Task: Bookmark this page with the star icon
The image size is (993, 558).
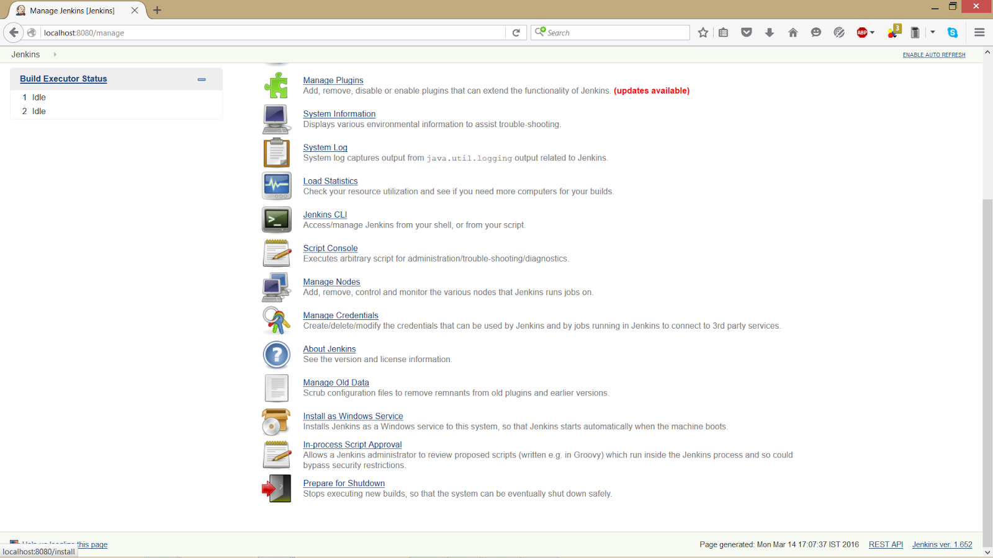Action: coord(703,33)
